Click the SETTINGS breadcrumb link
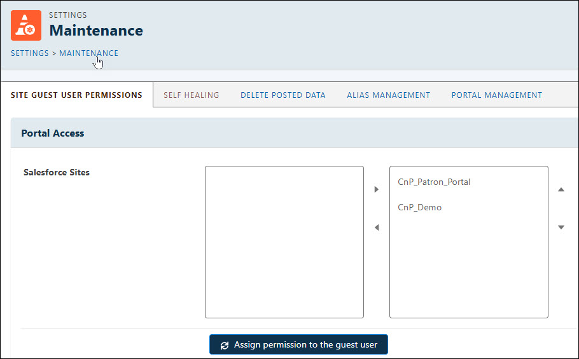Image resolution: width=579 pixels, height=359 pixels. coord(29,53)
